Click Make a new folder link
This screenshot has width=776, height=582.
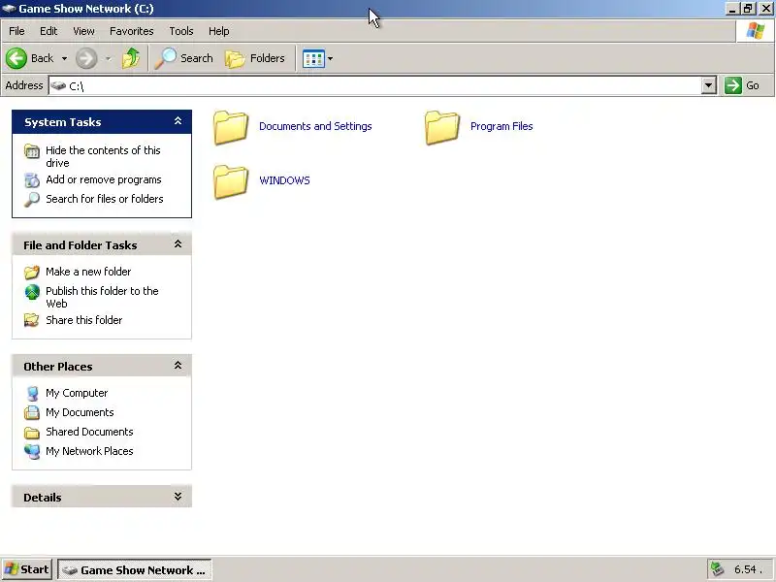pyautogui.click(x=88, y=272)
